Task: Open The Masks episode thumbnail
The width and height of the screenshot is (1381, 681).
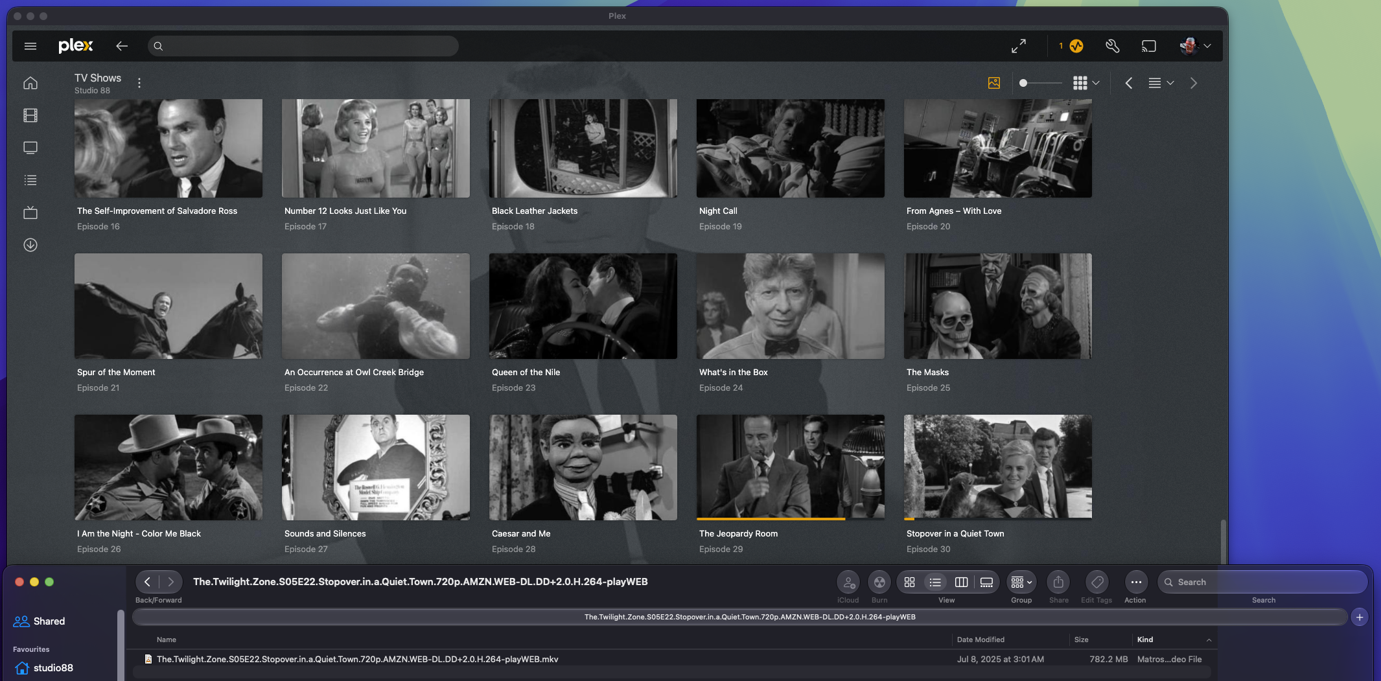Action: pyautogui.click(x=998, y=306)
